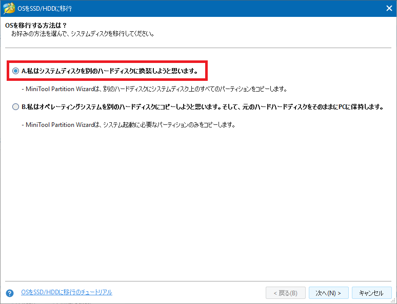
Task: Click the MiniTool wizard icon in title bar
Action: pyautogui.click(x=9, y=8)
